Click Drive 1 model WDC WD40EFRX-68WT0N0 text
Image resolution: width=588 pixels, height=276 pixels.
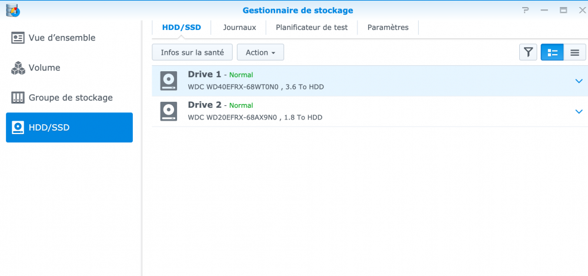point(232,87)
